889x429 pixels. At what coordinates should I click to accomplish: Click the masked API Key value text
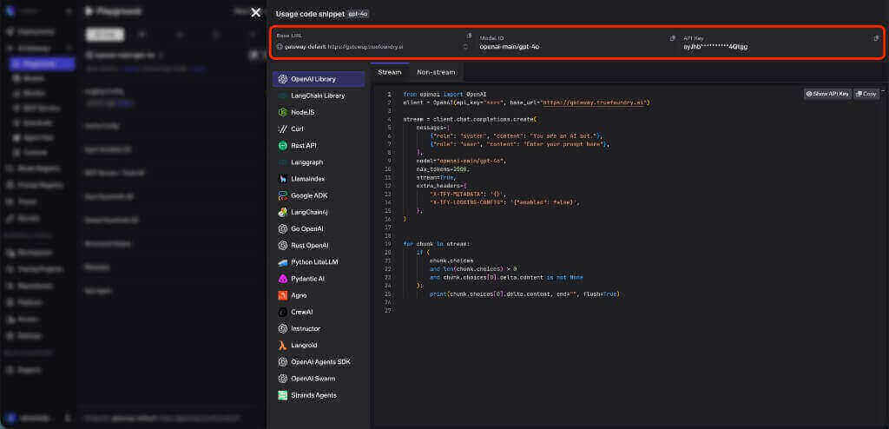715,47
